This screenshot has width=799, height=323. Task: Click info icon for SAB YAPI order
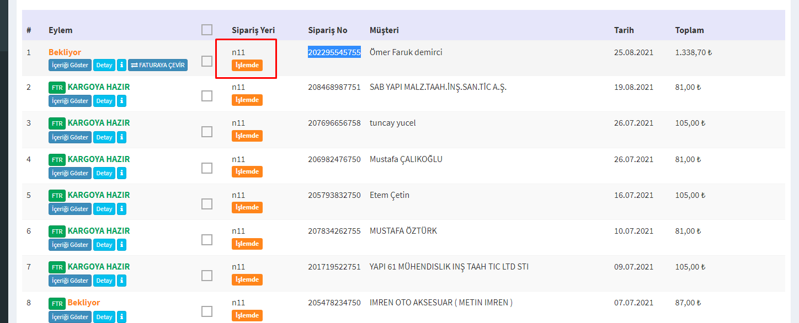click(121, 101)
